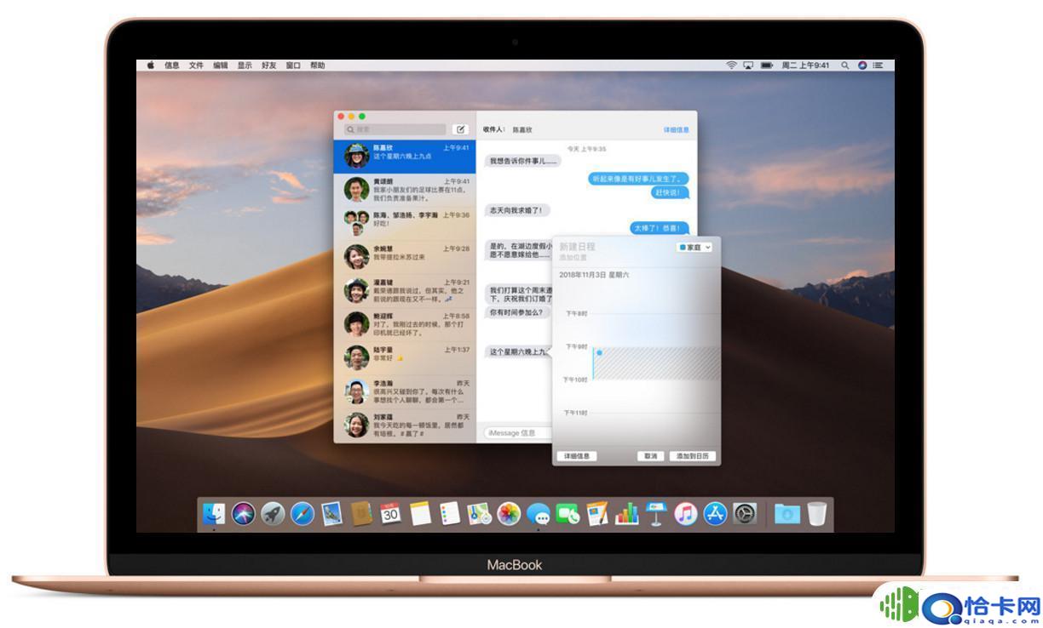Viewport: 1043px width, 628px height.
Task: Open the 显示 menu
Action: click(245, 65)
